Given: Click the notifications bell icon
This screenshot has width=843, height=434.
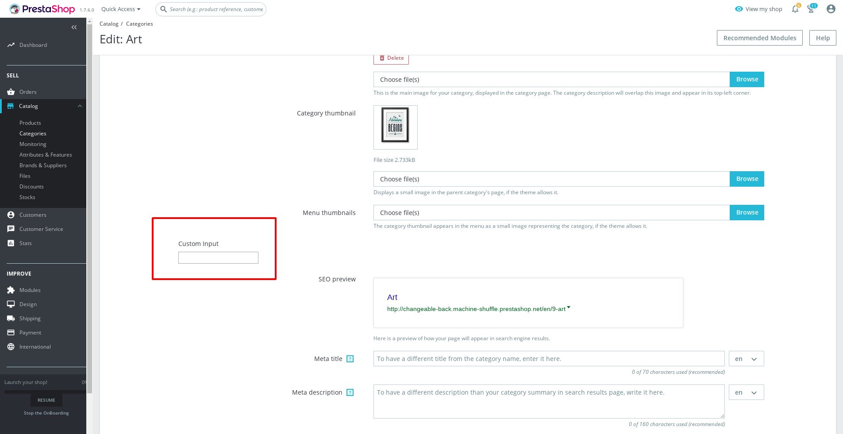Looking at the screenshot, I should click(795, 9).
